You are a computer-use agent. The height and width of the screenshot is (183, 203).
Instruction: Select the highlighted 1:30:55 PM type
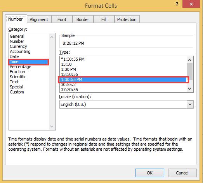pos(123,79)
